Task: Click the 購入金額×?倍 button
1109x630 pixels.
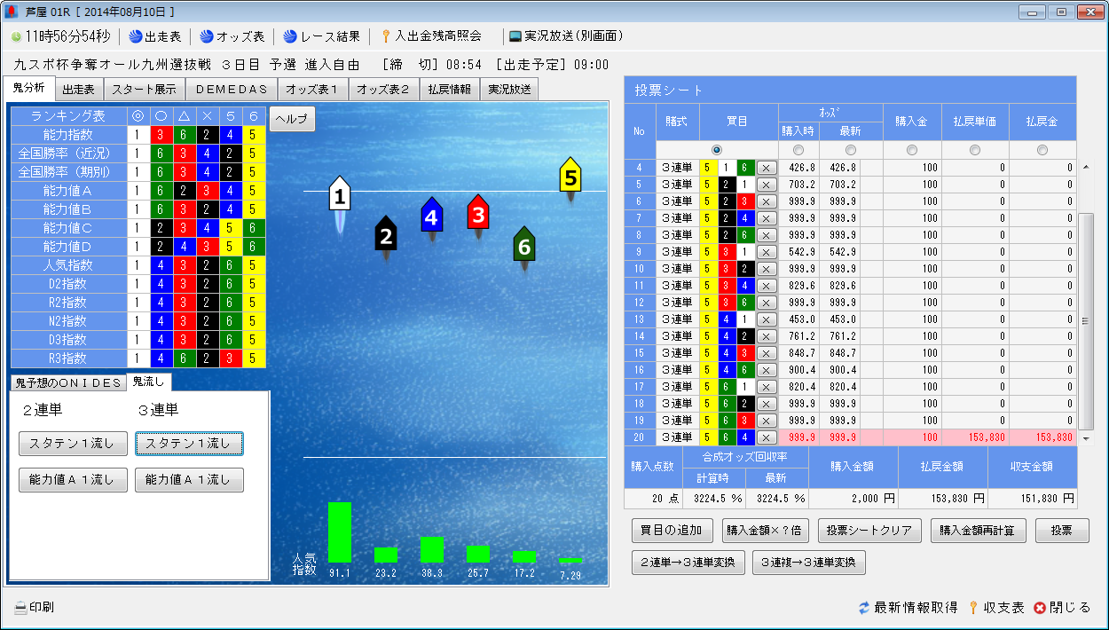Action: pos(765,531)
